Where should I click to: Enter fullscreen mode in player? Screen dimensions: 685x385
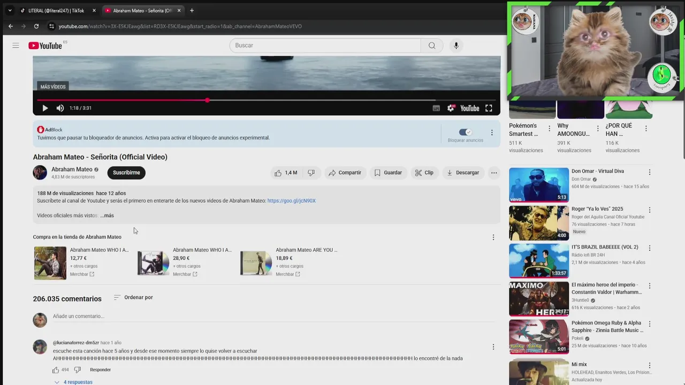(489, 108)
